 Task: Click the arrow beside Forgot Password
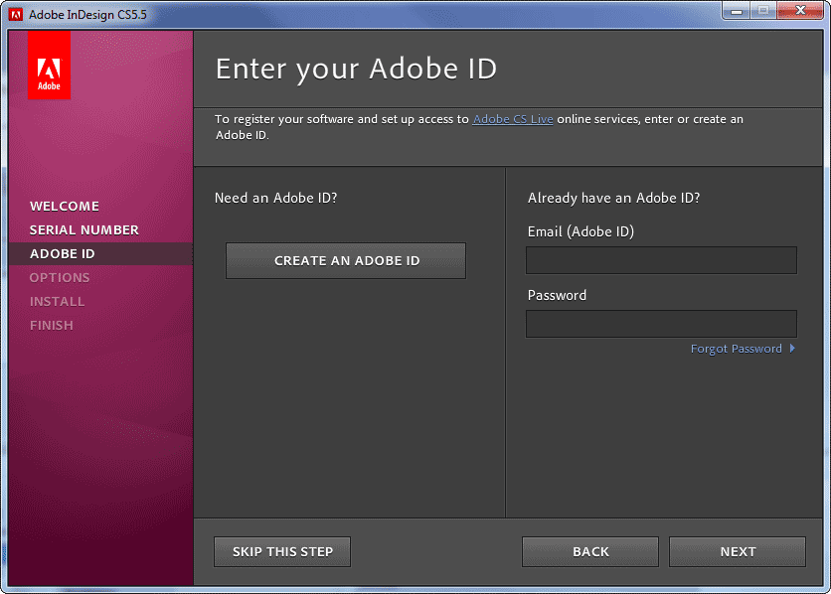pos(792,349)
